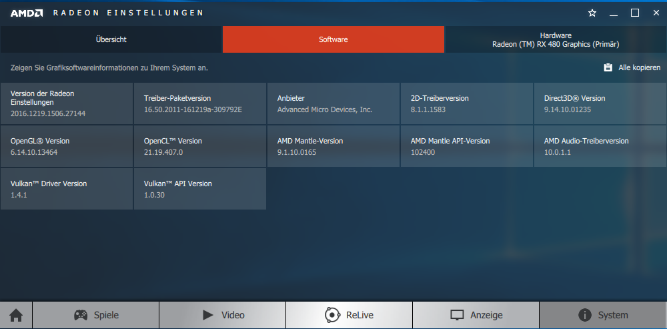Open the System section
This screenshot has height=329, width=667.
tap(603, 315)
